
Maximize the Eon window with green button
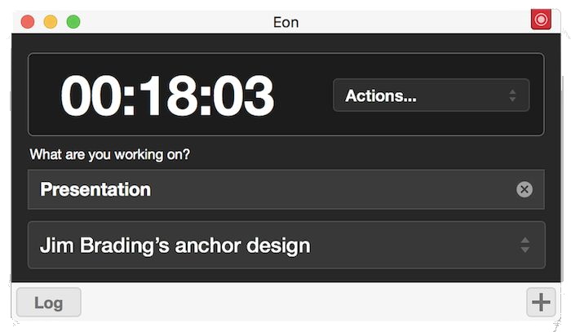(x=73, y=22)
